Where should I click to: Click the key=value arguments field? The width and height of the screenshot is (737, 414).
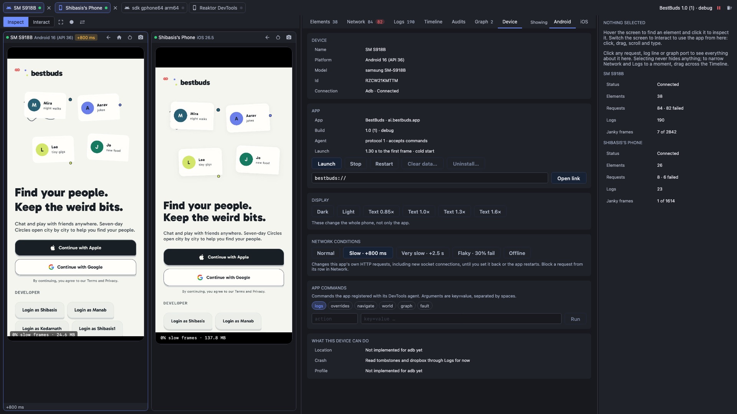(461, 319)
